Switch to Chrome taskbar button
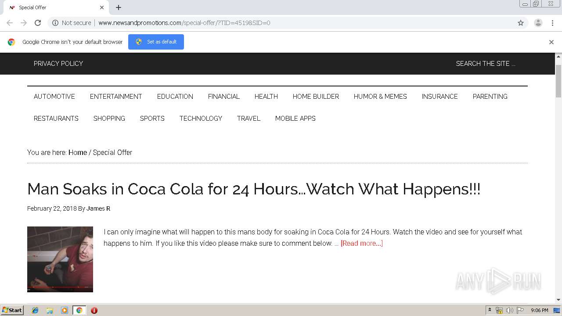 click(x=79, y=310)
